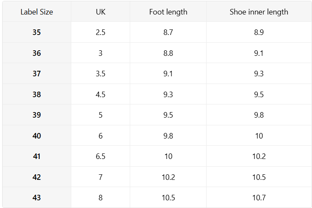Click the Foot length column header
This screenshot has height=208, width=312.
coord(168,12)
